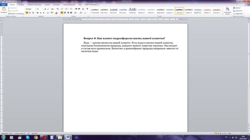This screenshot has height=140, width=250.
Task: Open the font size 12 combo box
Action: pos(40,9)
